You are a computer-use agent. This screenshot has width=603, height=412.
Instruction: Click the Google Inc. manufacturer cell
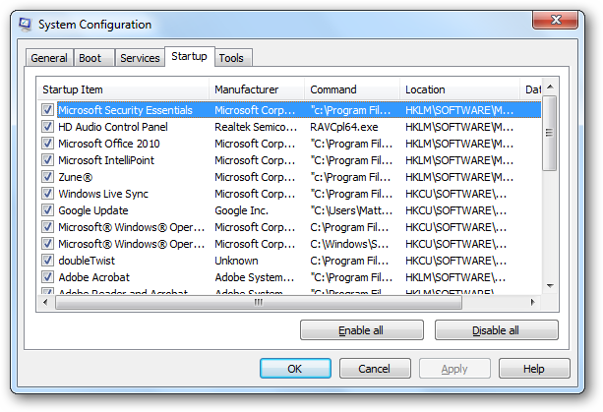tap(241, 210)
